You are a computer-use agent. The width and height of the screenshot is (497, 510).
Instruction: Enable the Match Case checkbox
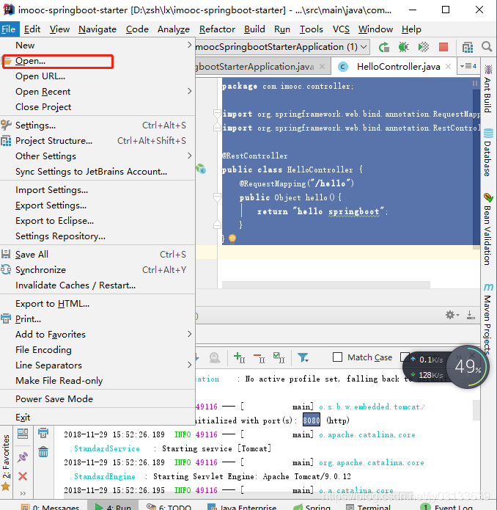click(x=337, y=357)
